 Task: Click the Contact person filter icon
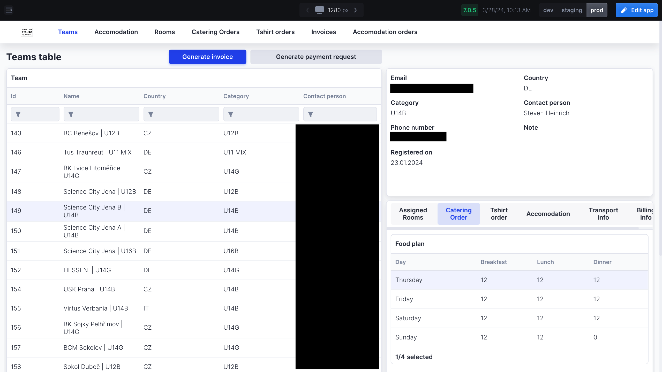pyautogui.click(x=311, y=114)
